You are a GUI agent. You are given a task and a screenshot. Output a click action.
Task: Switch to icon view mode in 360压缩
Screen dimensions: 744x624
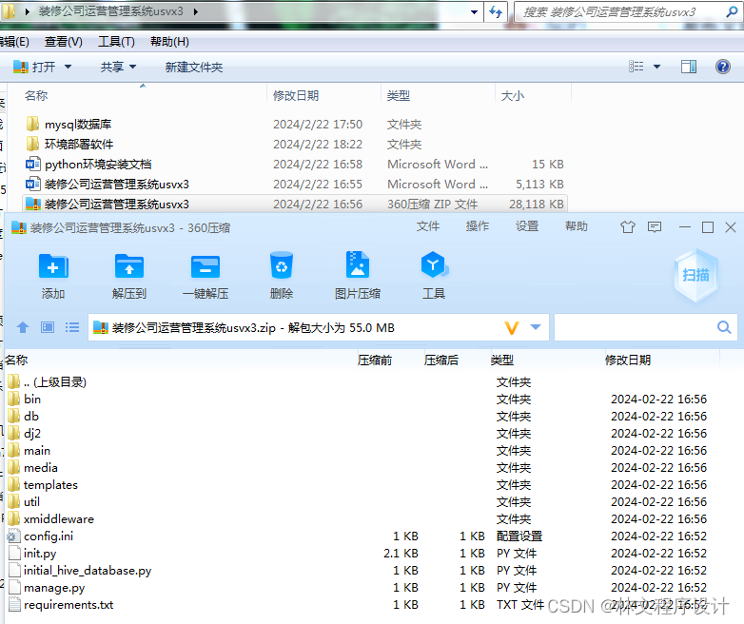point(48,327)
